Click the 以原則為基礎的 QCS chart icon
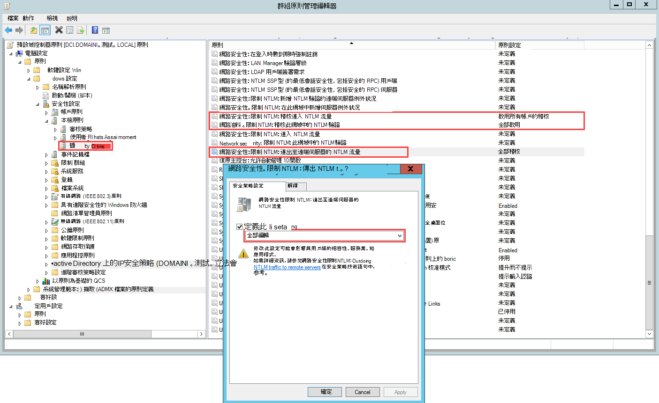Viewport: 659px width, 403px height. pyautogui.click(x=46, y=281)
